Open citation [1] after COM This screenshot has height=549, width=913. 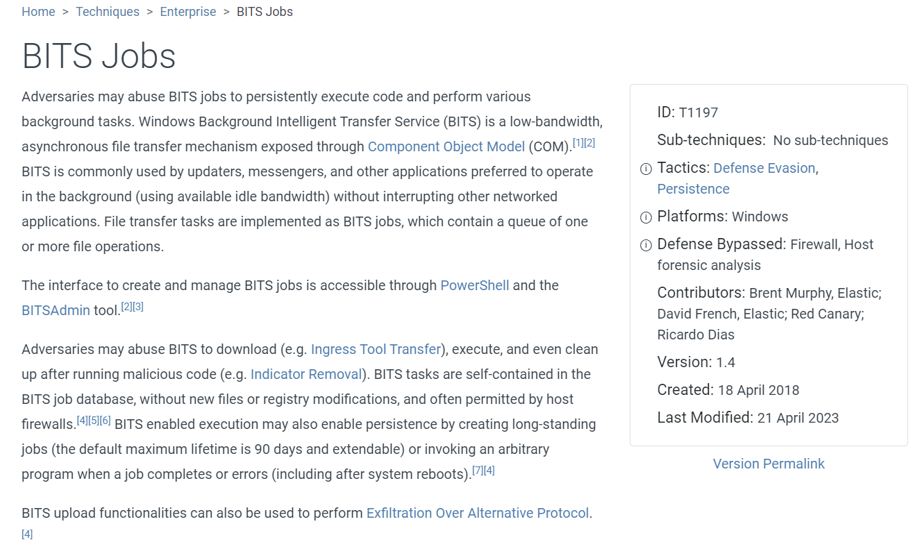point(578,143)
